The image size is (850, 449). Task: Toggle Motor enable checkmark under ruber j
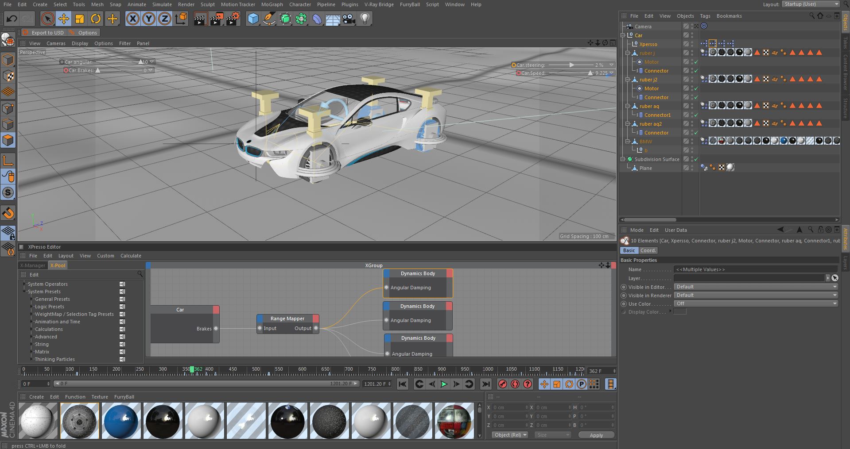click(x=696, y=62)
